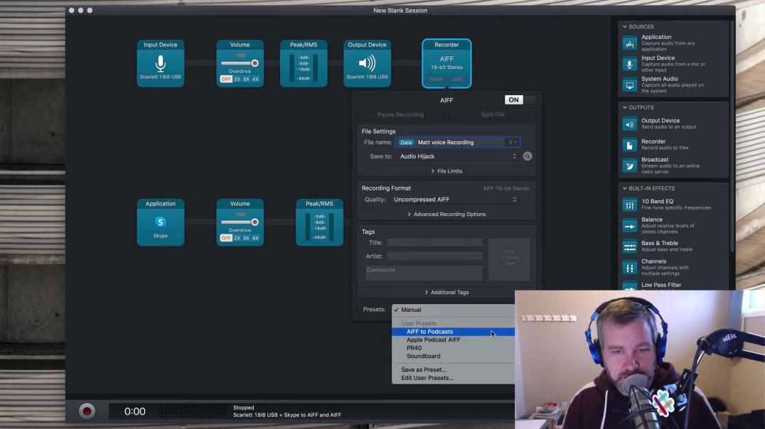Click the Input Device microphone block
This screenshot has height=429, width=765.
161,63
